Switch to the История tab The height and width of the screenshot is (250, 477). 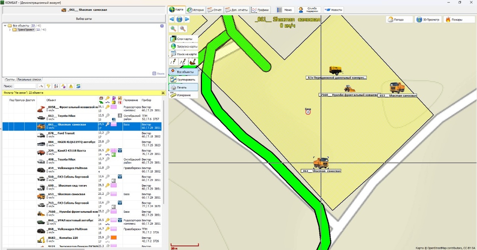[196, 10]
